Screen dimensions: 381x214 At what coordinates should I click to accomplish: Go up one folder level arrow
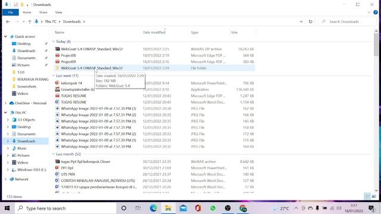30,21
